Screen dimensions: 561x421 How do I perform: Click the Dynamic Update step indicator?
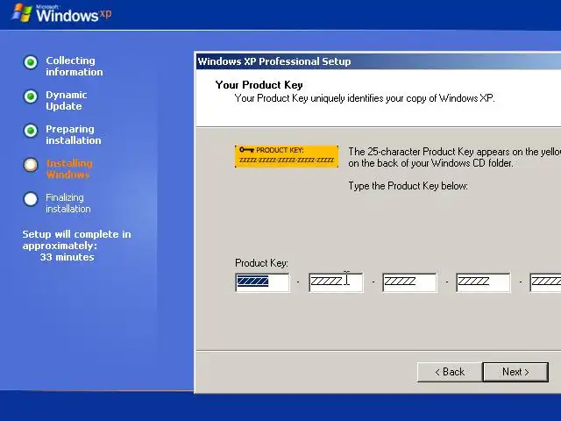pyautogui.click(x=31, y=96)
